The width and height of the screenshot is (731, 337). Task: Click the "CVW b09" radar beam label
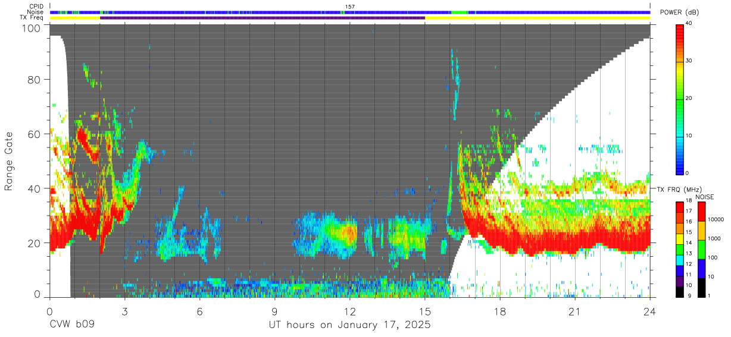coord(71,326)
